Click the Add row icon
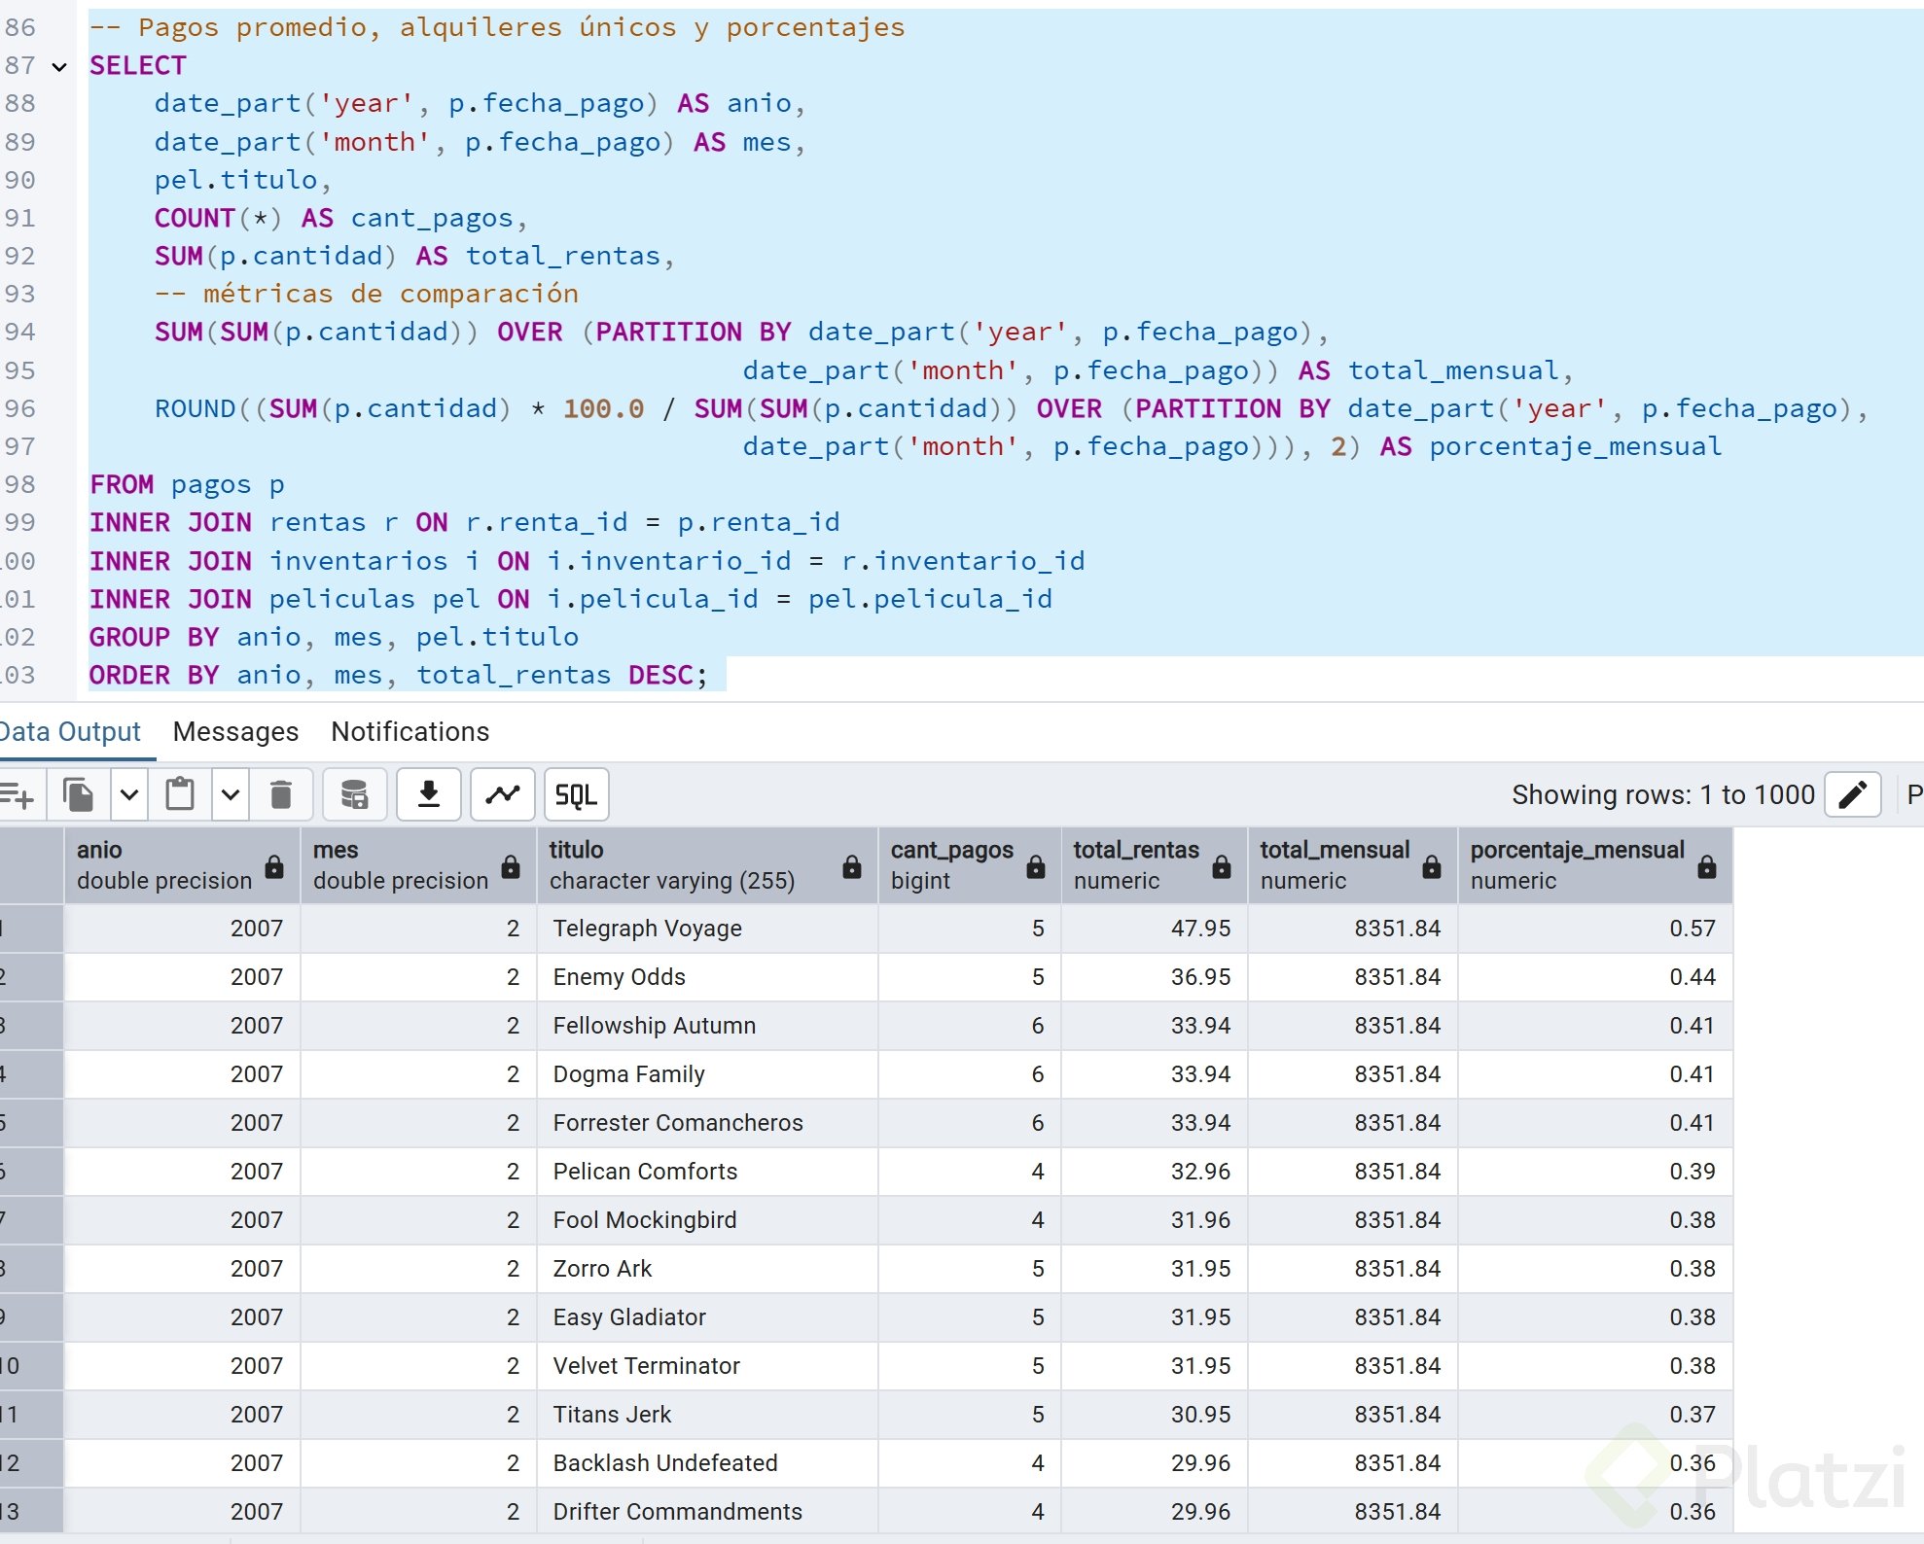The image size is (1924, 1544). coord(18,795)
